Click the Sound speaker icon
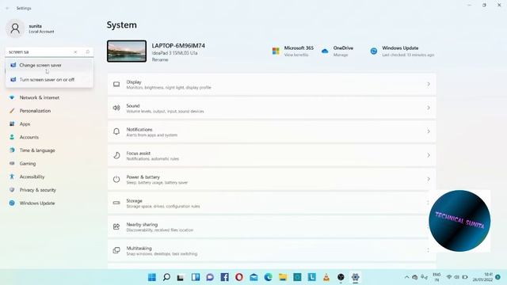 [x=116, y=108]
